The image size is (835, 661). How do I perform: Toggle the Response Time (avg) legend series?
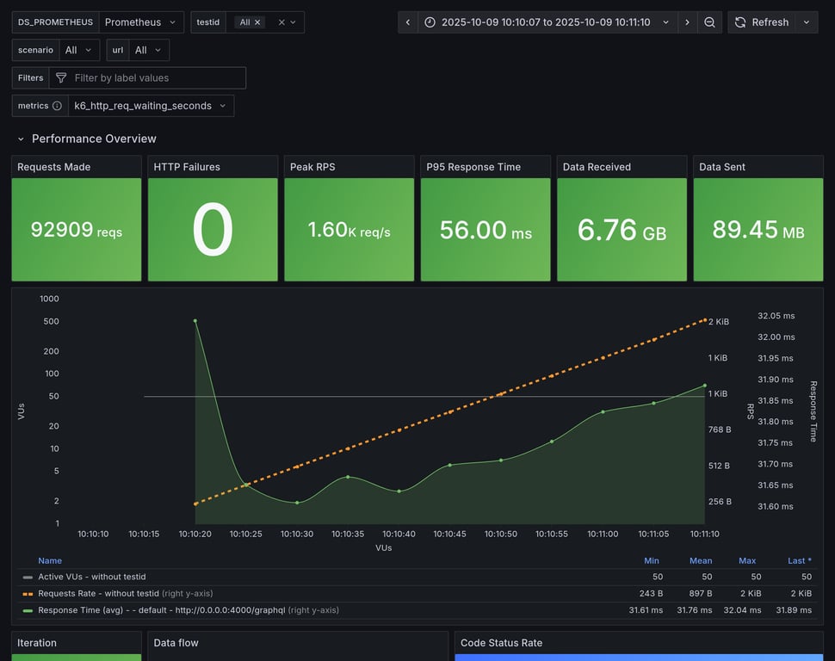coord(161,610)
